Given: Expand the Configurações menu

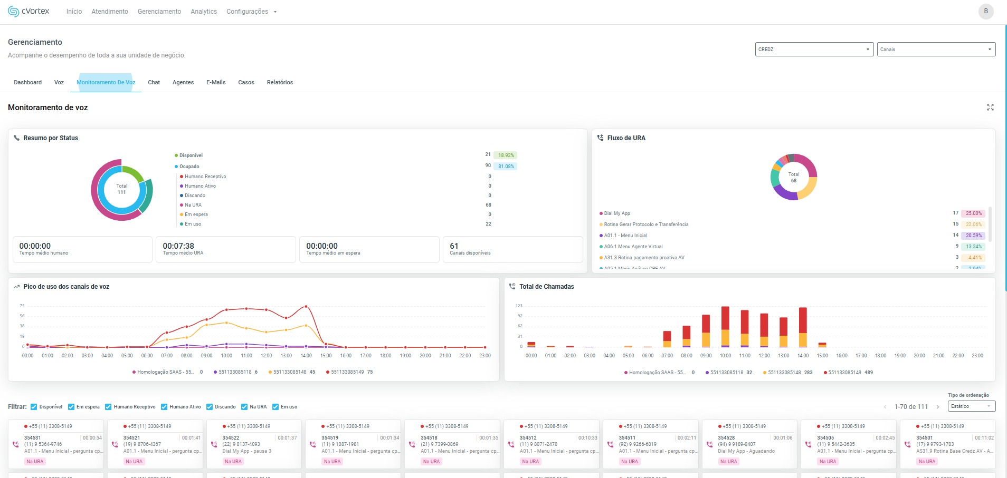Looking at the screenshot, I should coord(251,12).
